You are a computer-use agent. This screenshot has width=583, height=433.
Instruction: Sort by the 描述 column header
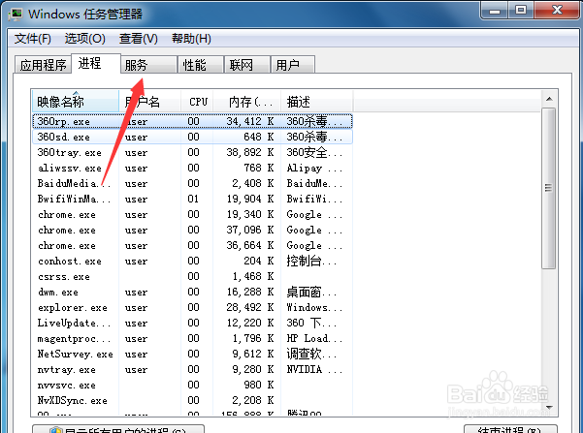(x=317, y=101)
